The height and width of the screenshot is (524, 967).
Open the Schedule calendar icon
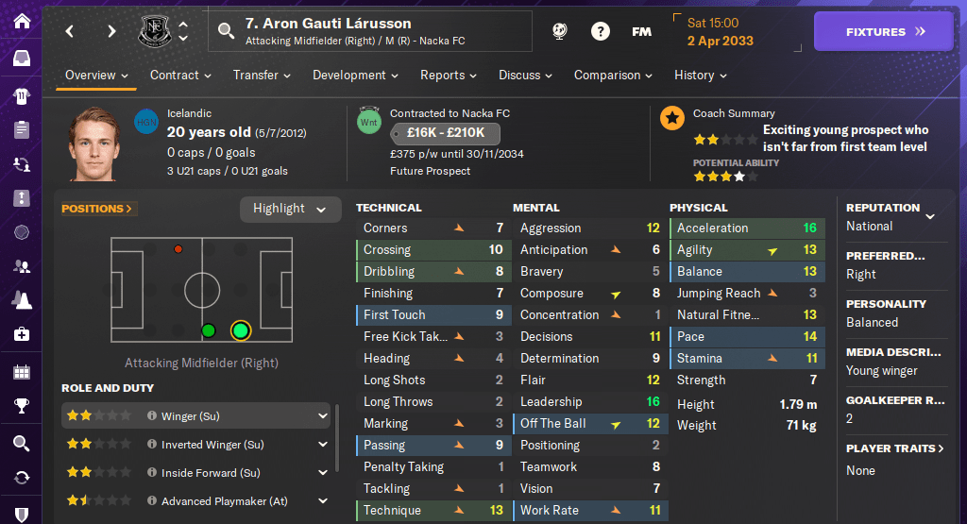(x=21, y=371)
